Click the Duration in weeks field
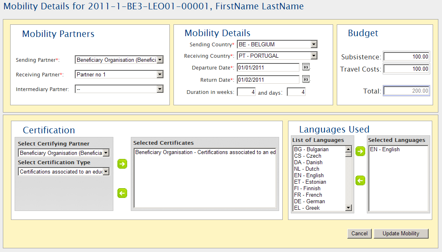 point(246,92)
